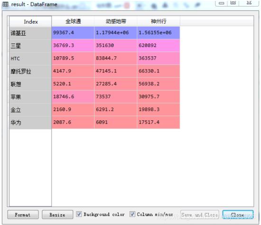The width and height of the screenshot is (261, 225).
Task: Select cell with value 620892
Action: [x=158, y=45]
